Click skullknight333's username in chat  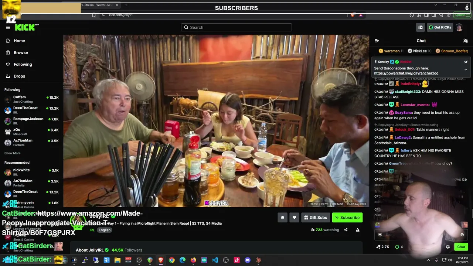[x=408, y=92]
